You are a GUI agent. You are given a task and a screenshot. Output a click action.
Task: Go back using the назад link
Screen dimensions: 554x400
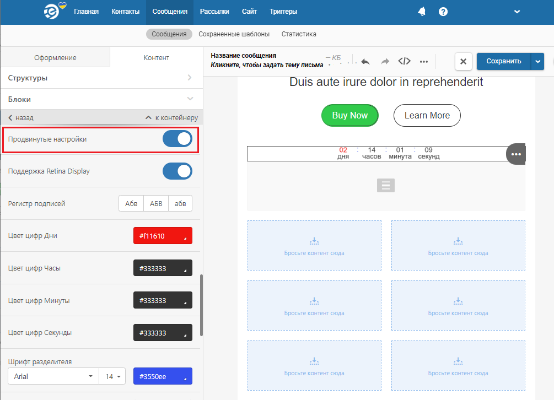click(21, 118)
